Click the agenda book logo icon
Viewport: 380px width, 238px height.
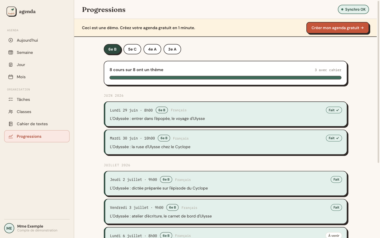pos(12,11)
